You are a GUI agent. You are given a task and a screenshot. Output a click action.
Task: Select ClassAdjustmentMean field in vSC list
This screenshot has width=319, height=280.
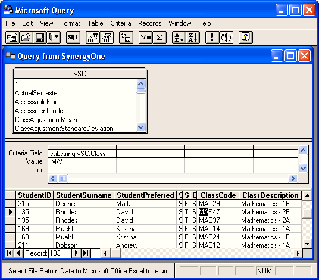click(46, 120)
